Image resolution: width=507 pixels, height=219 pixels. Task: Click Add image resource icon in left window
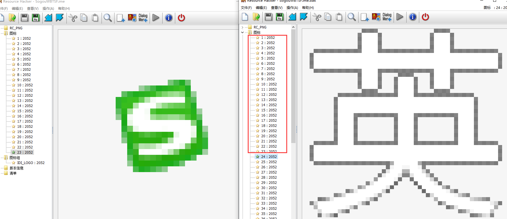(132, 18)
